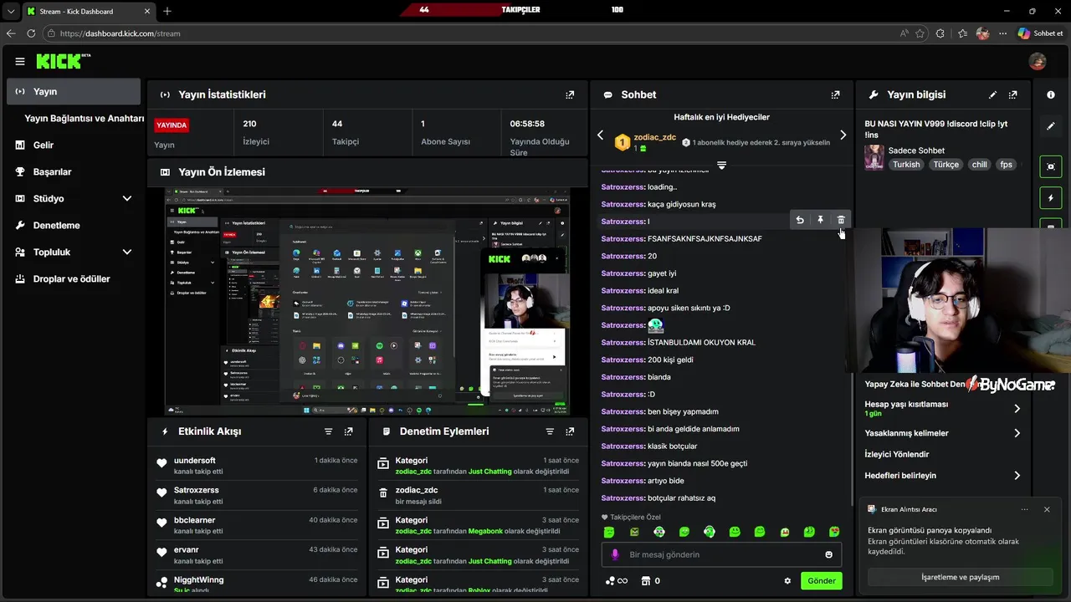
Task: Select the Stream - Kick Dashboard browser tab
Action: (88, 12)
